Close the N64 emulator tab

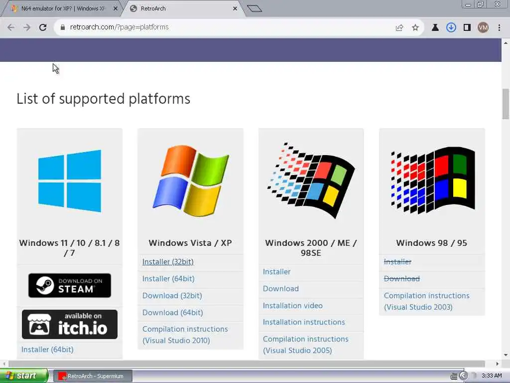(x=116, y=9)
